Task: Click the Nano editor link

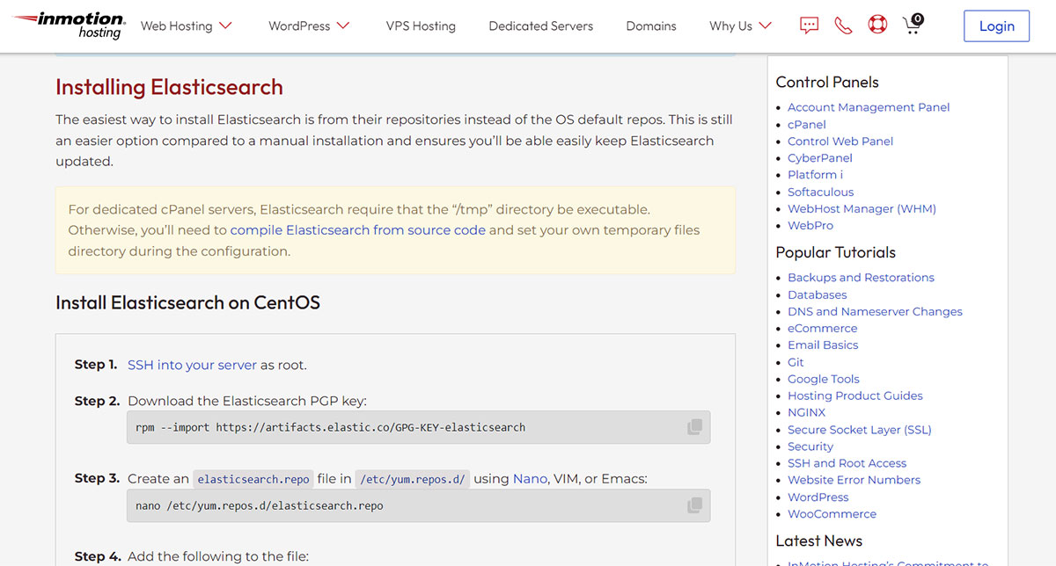Action: coord(531,479)
